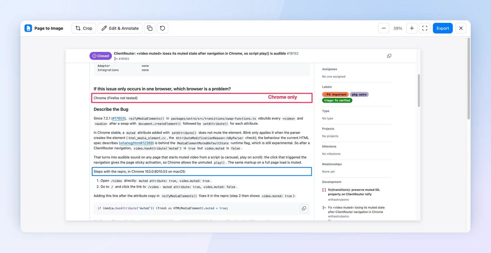Click the Page to Image logo icon

[x=28, y=28]
